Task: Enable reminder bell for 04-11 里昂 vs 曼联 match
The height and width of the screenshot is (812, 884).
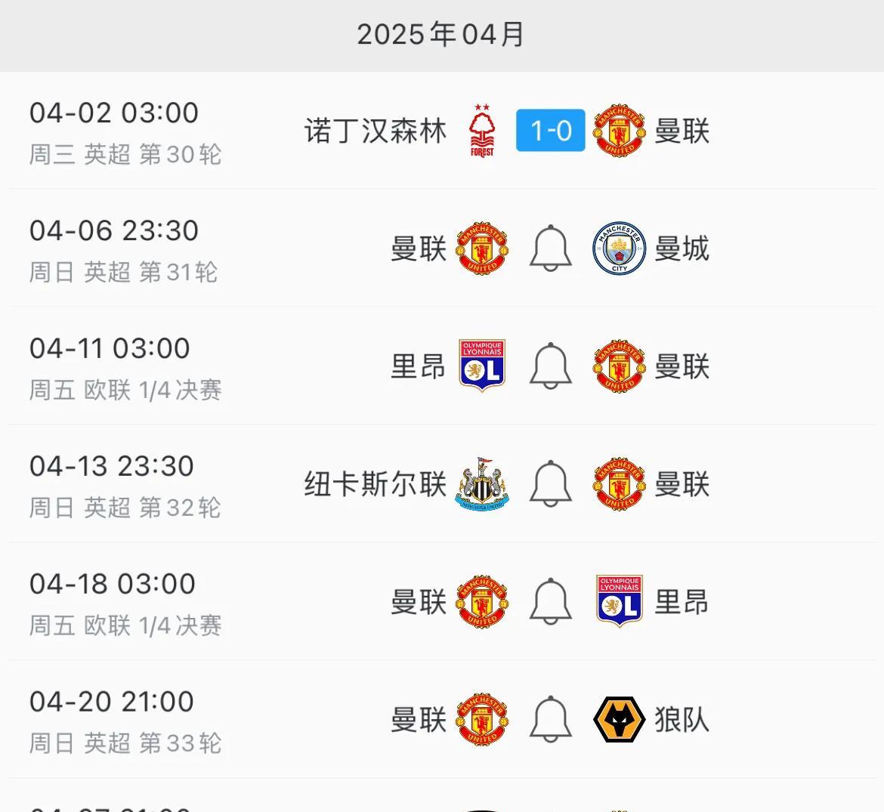Action: (x=550, y=366)
